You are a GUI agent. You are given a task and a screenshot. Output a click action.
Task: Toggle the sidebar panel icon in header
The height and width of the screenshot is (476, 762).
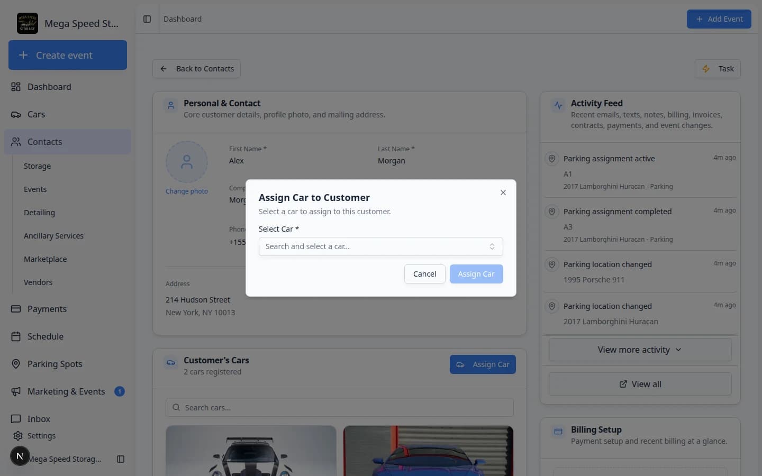(x=147, y=19)
